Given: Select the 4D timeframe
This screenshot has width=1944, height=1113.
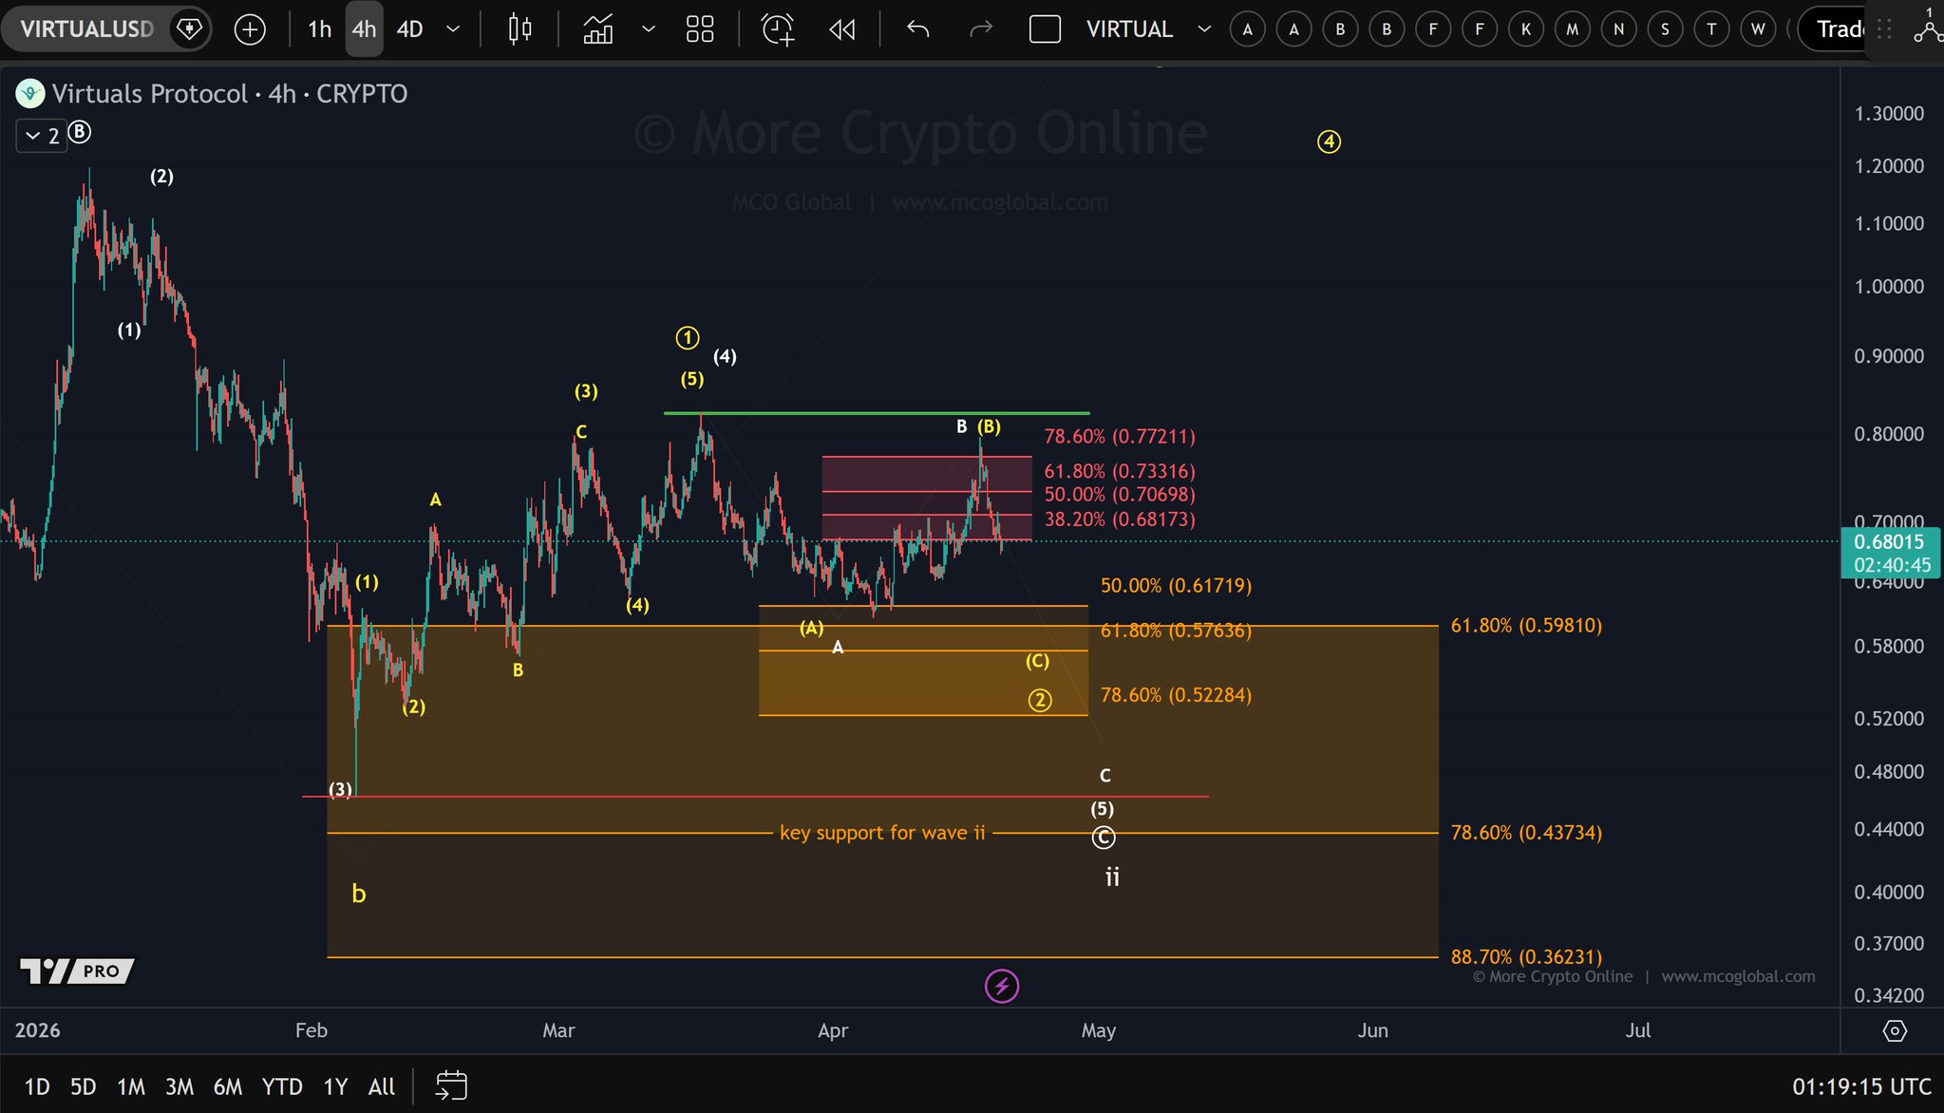Looking at the screenshot, I should click(409, 29).
